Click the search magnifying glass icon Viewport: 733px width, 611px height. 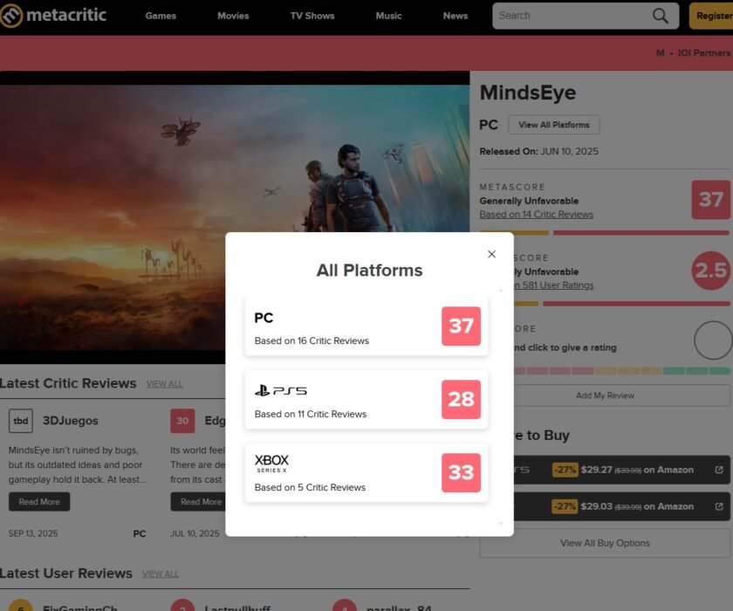pos(661,16)
